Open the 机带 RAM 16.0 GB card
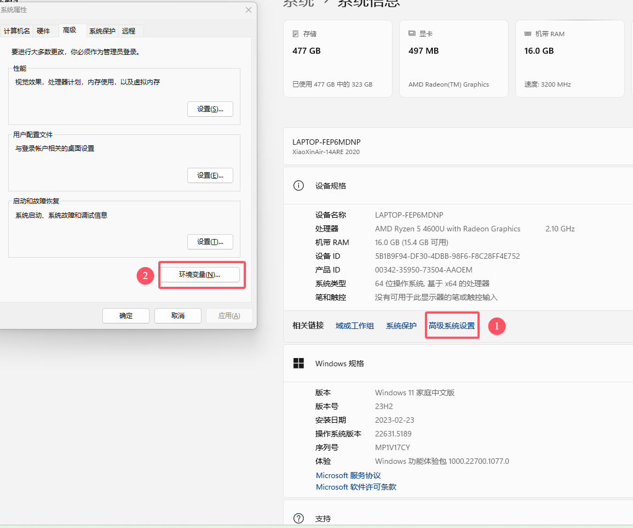 569,59
